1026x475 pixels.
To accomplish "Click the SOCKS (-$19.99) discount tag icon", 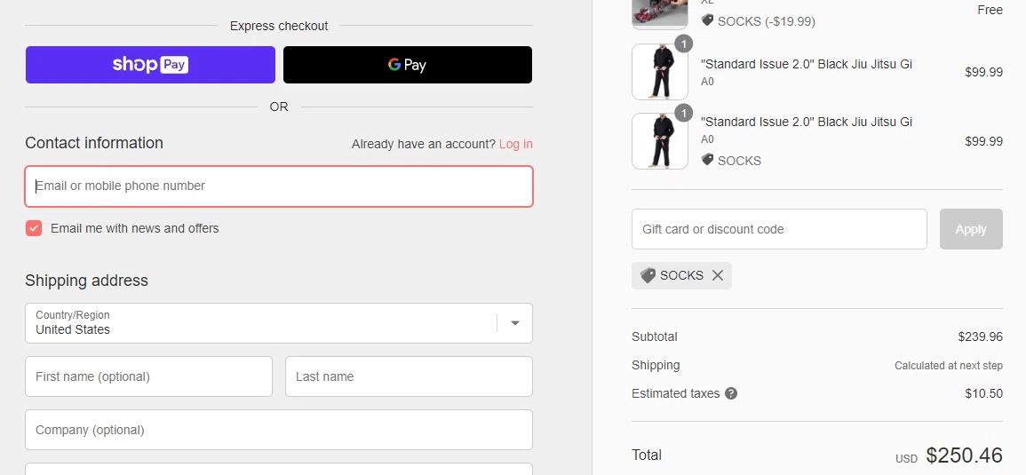I will point(707,20).
